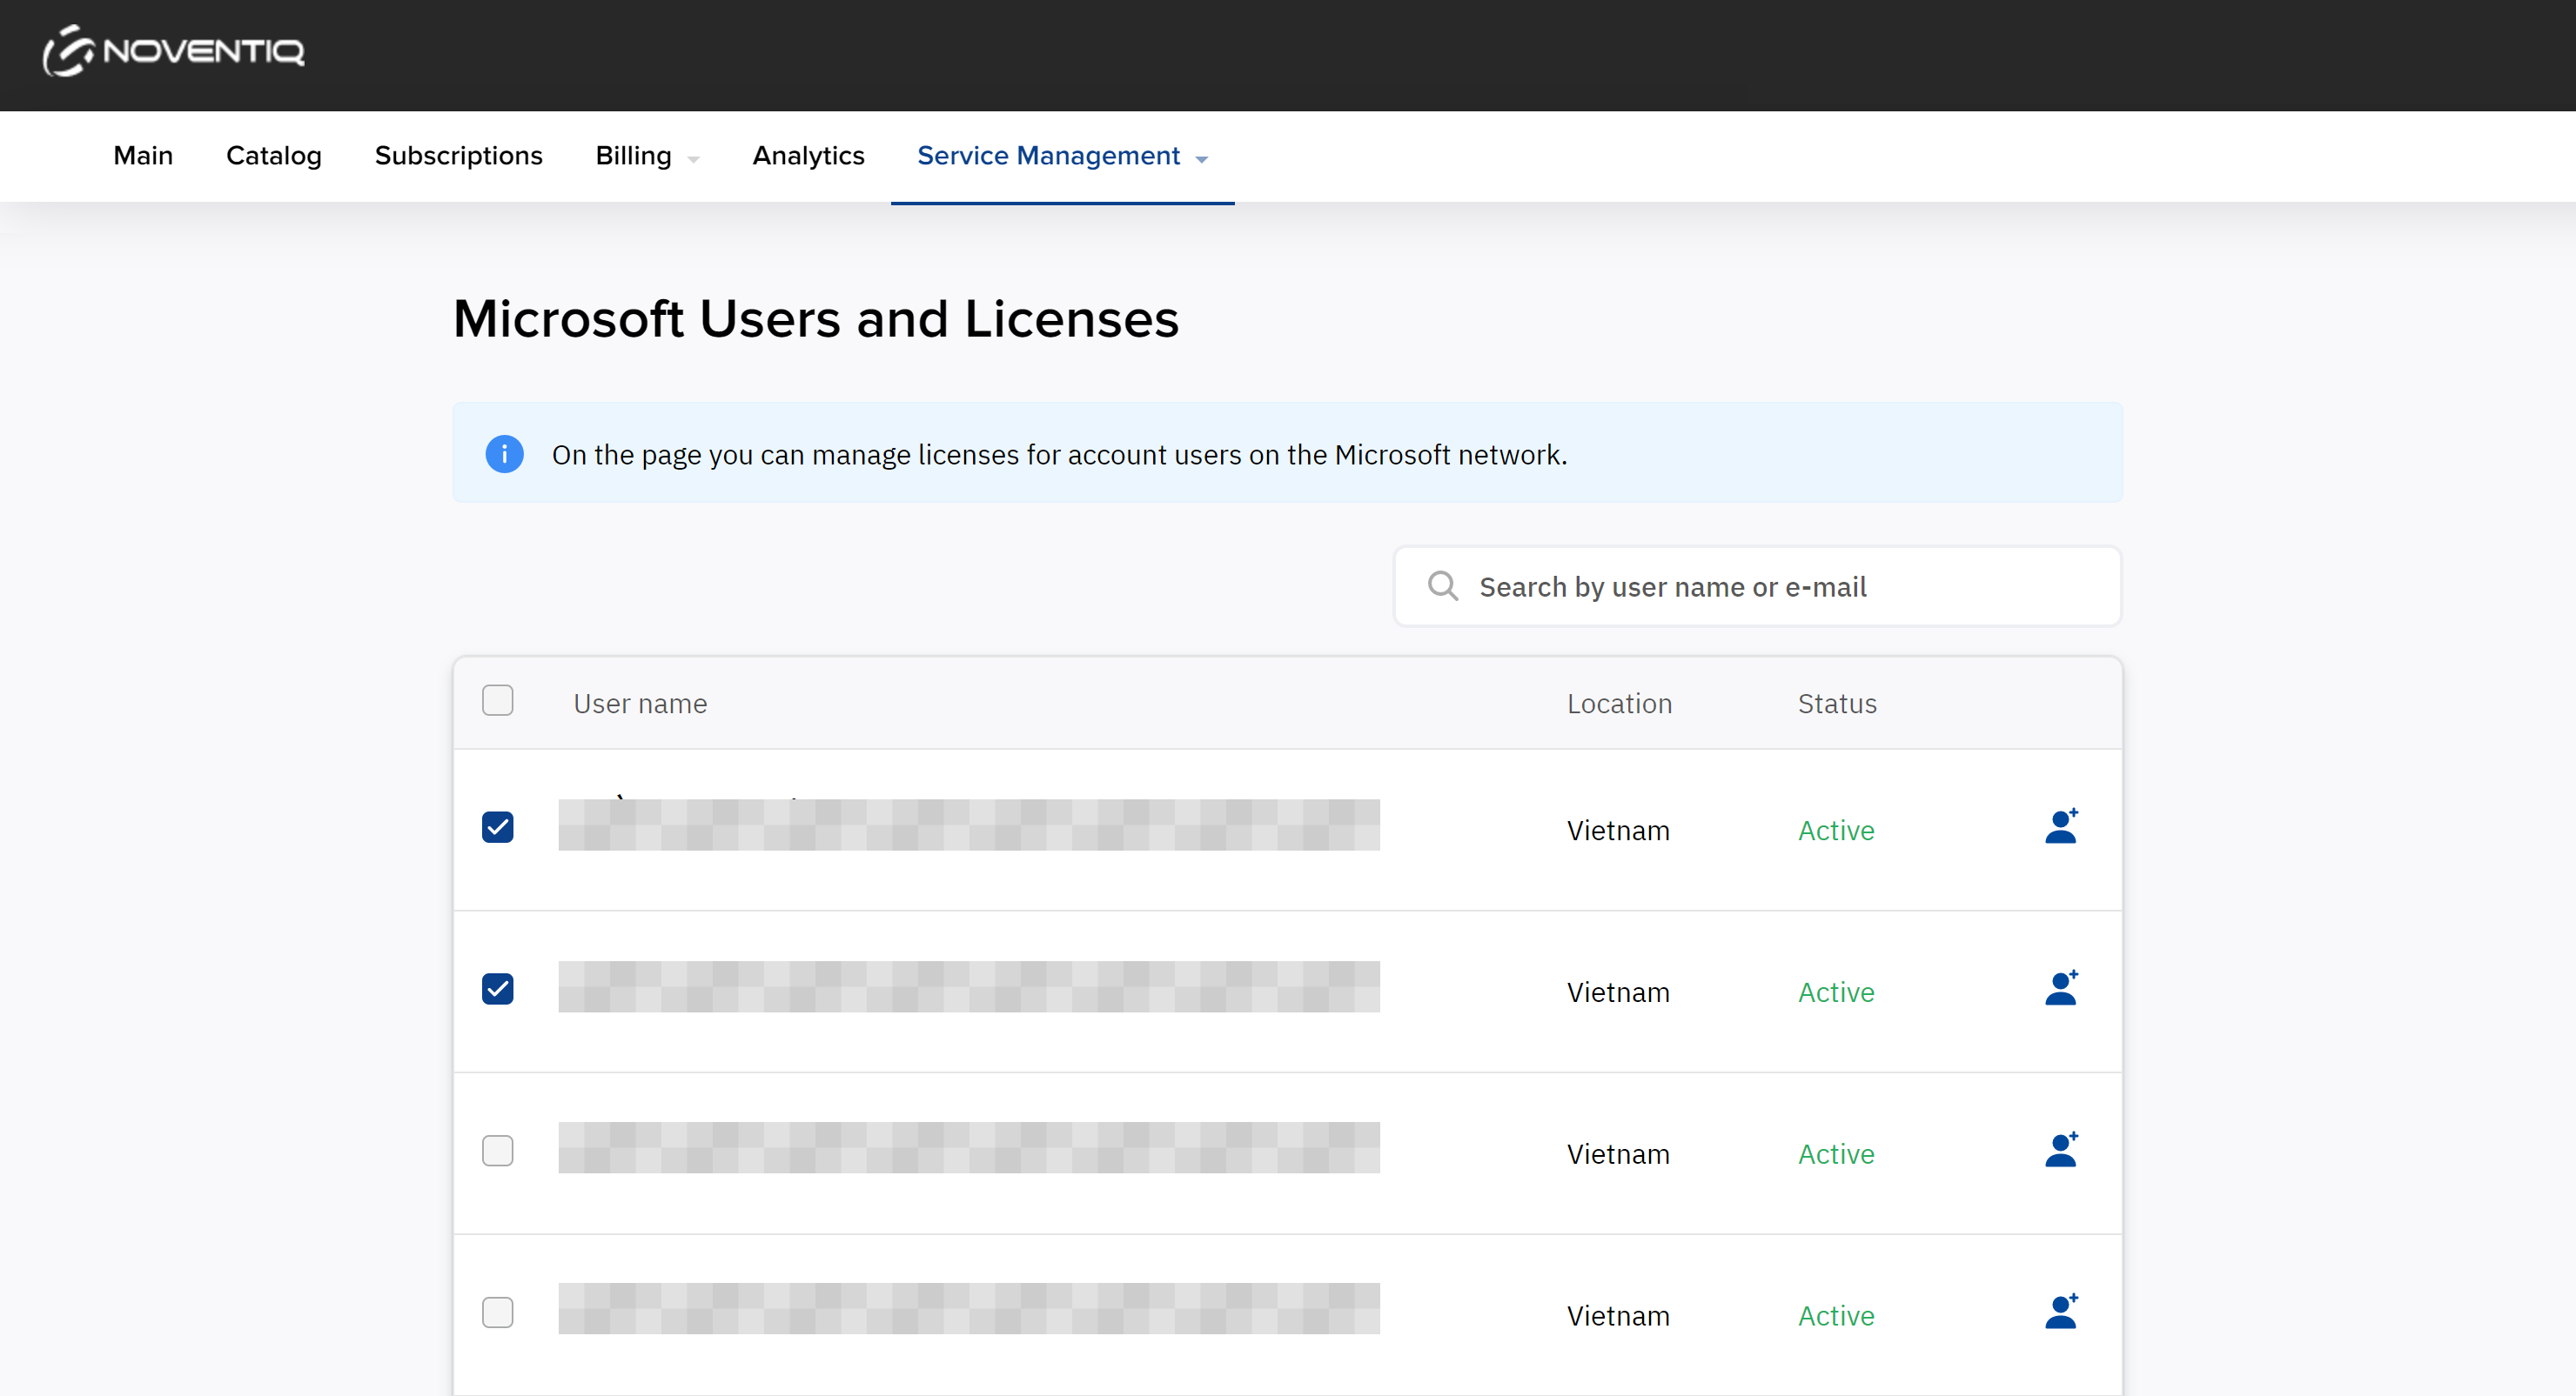Screen dimensions: 2576x1396
Task: Click the blue info icon in banner
Action: [x=504, y=455]
